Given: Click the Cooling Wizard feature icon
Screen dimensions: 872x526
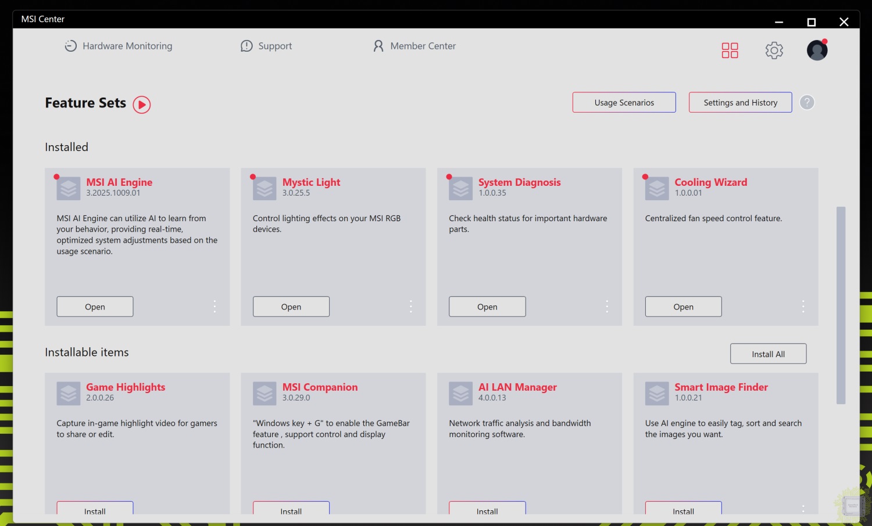Looking at the screenshot, I should click(x=657, y=189).
